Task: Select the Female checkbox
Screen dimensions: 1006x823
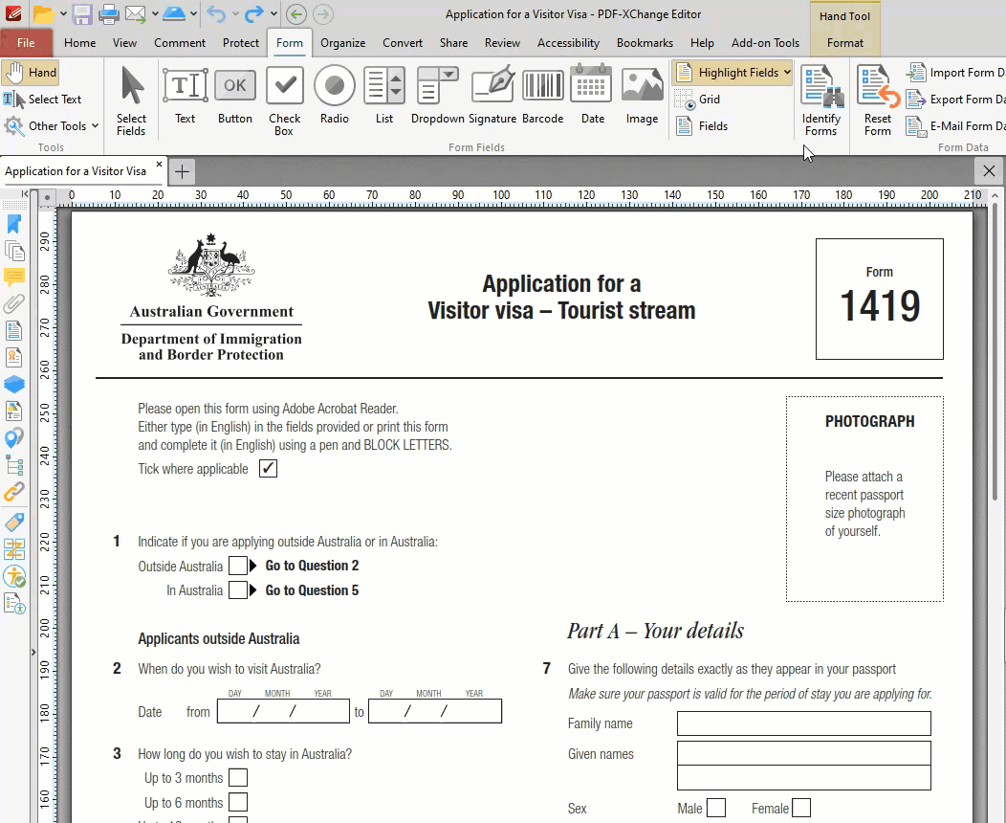Action: 801,808
